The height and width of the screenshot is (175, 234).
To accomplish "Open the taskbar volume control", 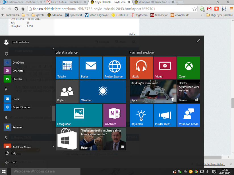I will pos(207,172).
